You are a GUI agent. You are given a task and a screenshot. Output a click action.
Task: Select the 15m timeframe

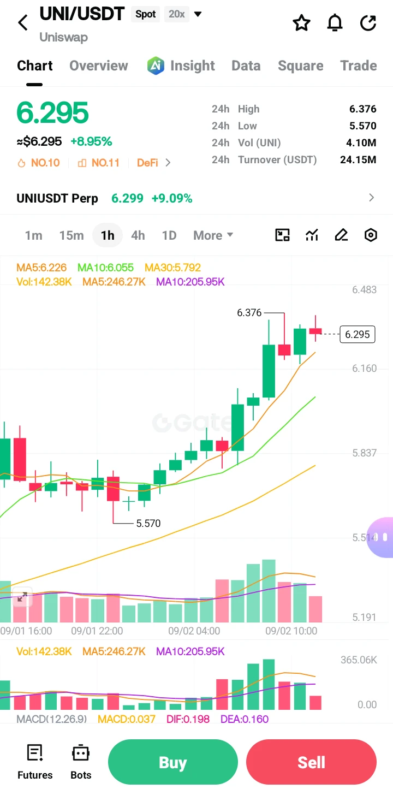(72, 235)
